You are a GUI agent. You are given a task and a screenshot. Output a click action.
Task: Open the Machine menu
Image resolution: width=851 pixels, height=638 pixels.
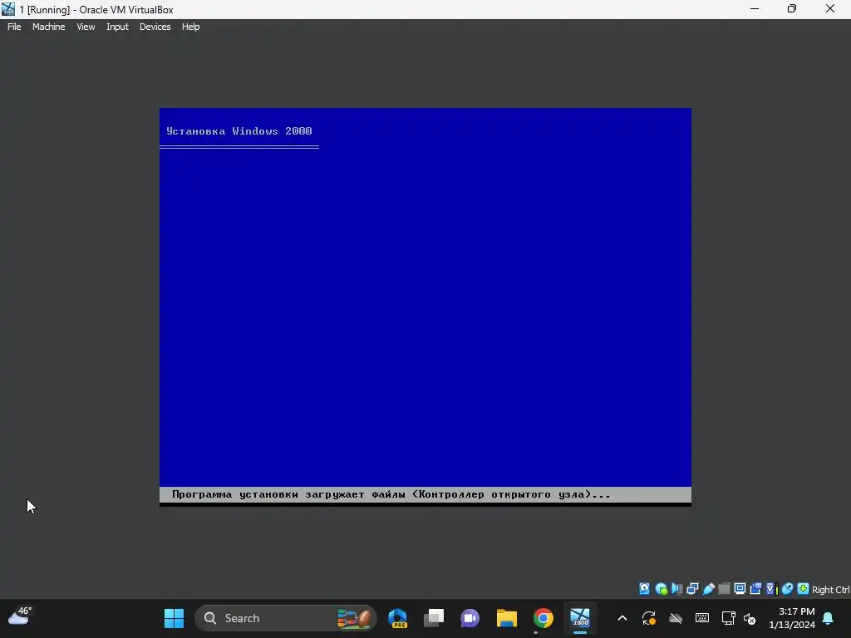click(x=48, y=27)
